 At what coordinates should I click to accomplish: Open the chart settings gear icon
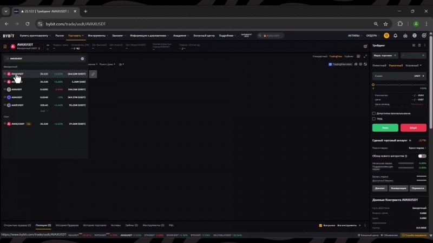360,64
